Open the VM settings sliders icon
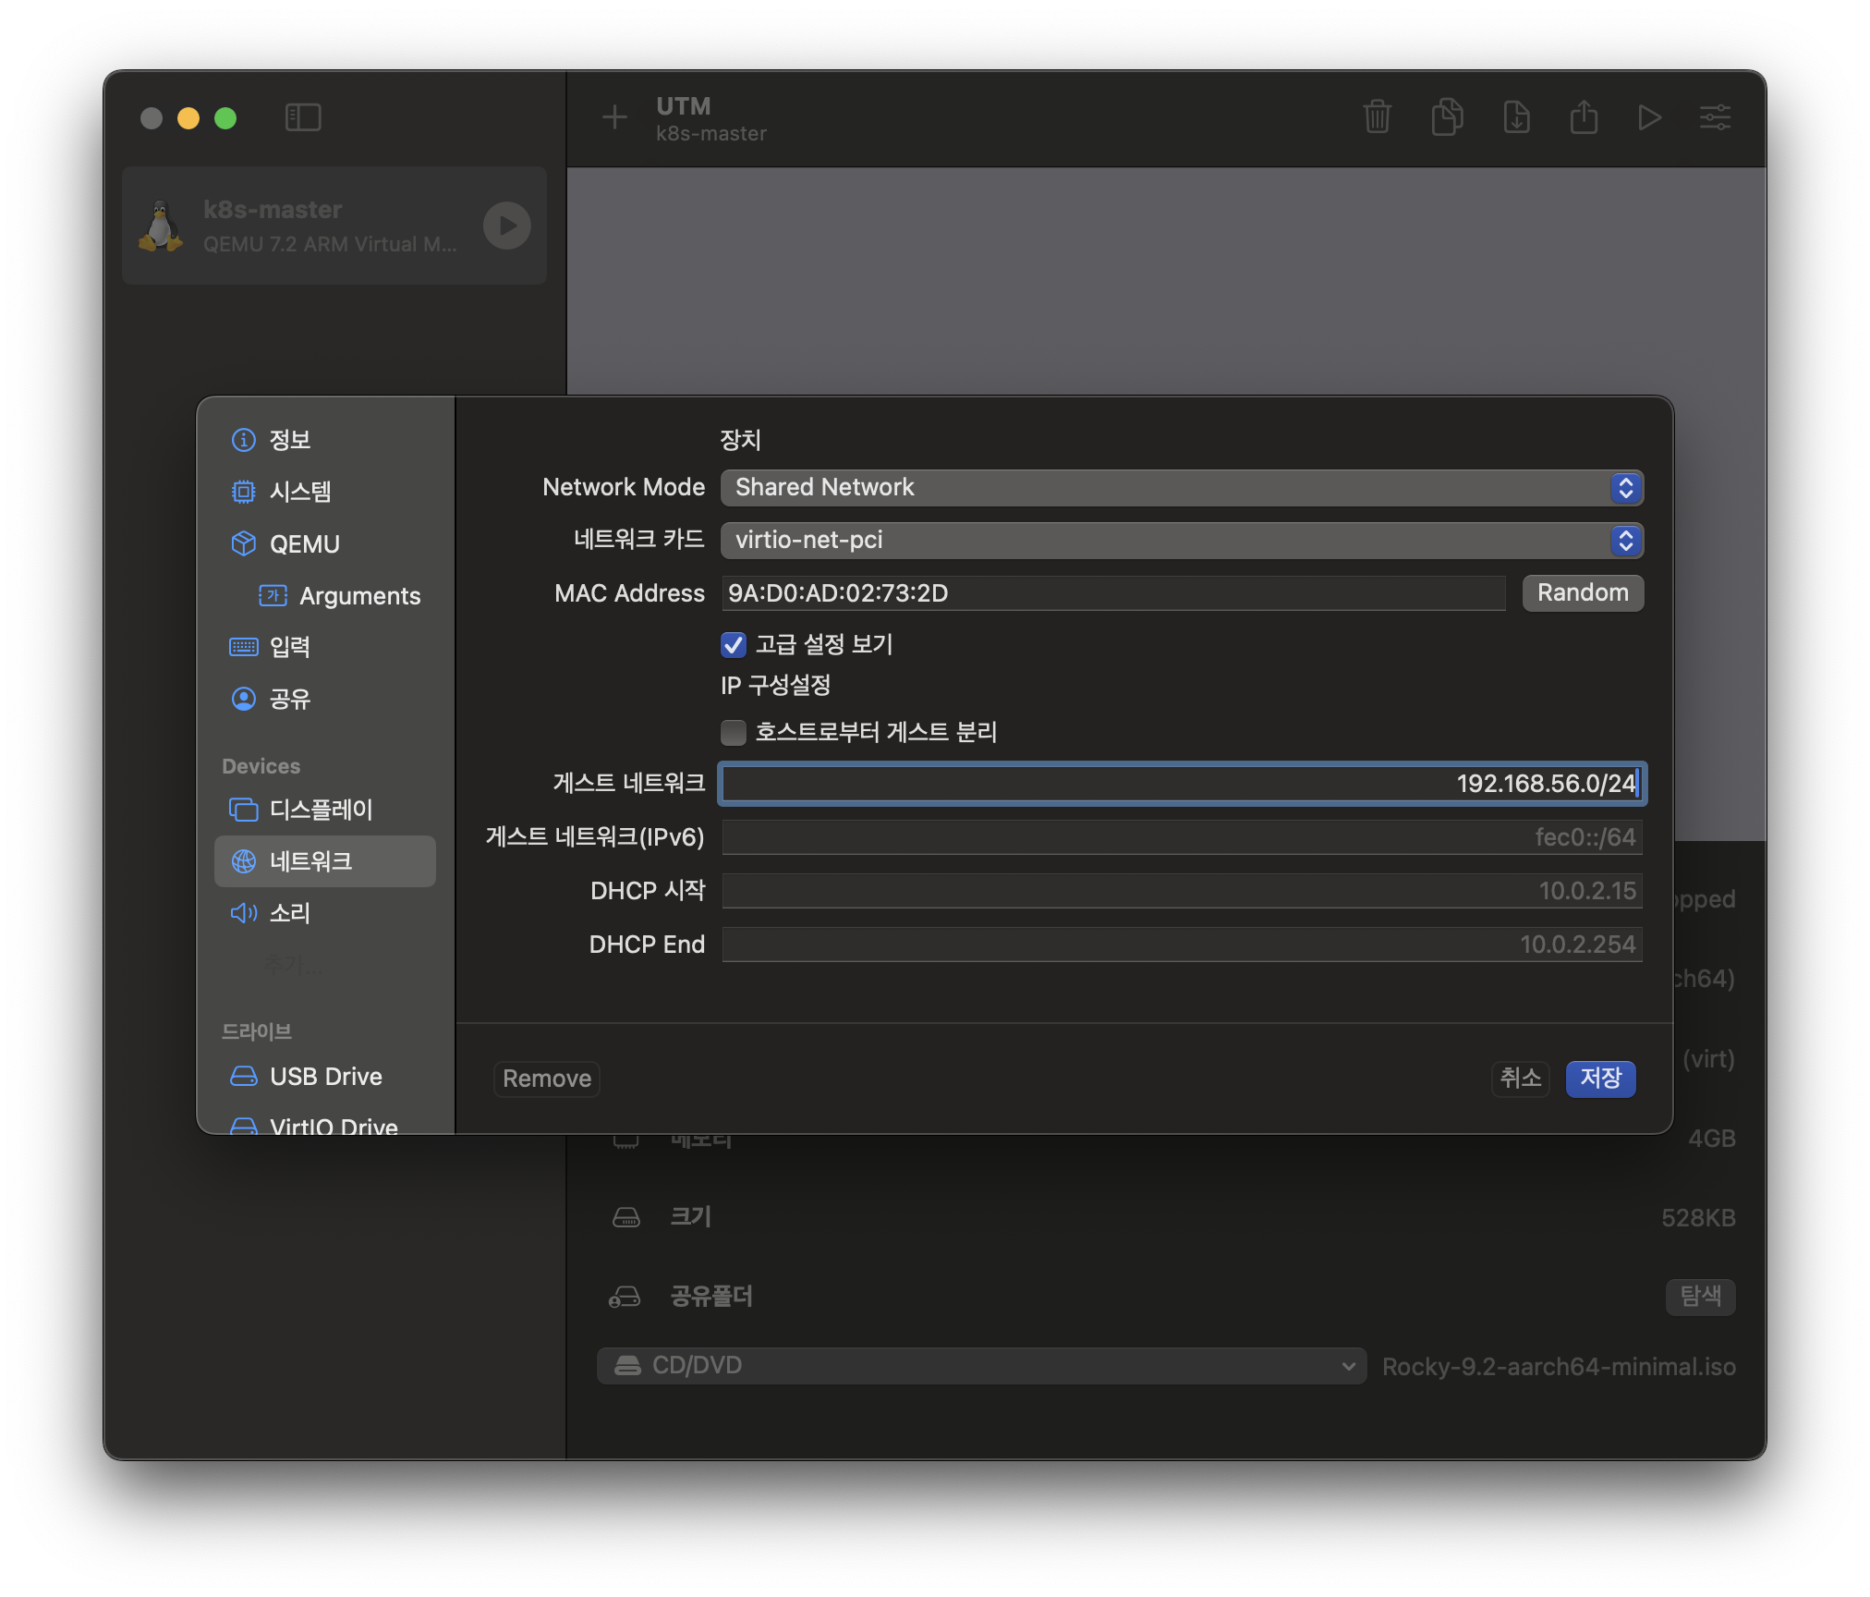This screenshot has width=1870, height=1597. click(x=1715, y=117)
